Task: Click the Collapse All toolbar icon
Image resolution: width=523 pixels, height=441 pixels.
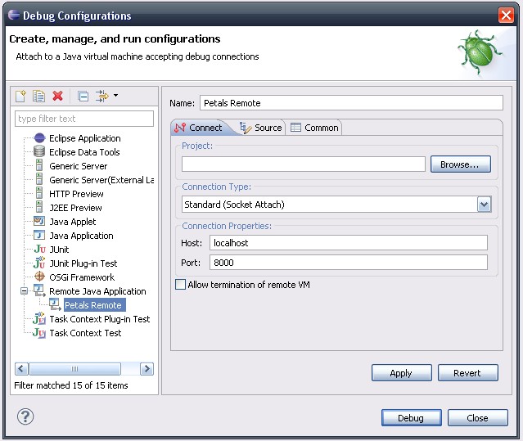Action: (83, 96)
